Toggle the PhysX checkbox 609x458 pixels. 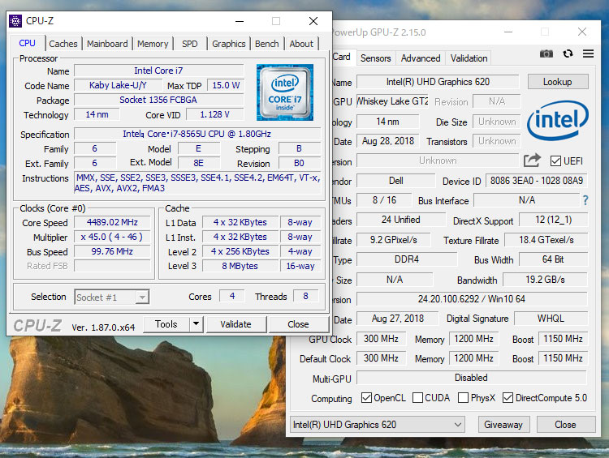(463, 397)
